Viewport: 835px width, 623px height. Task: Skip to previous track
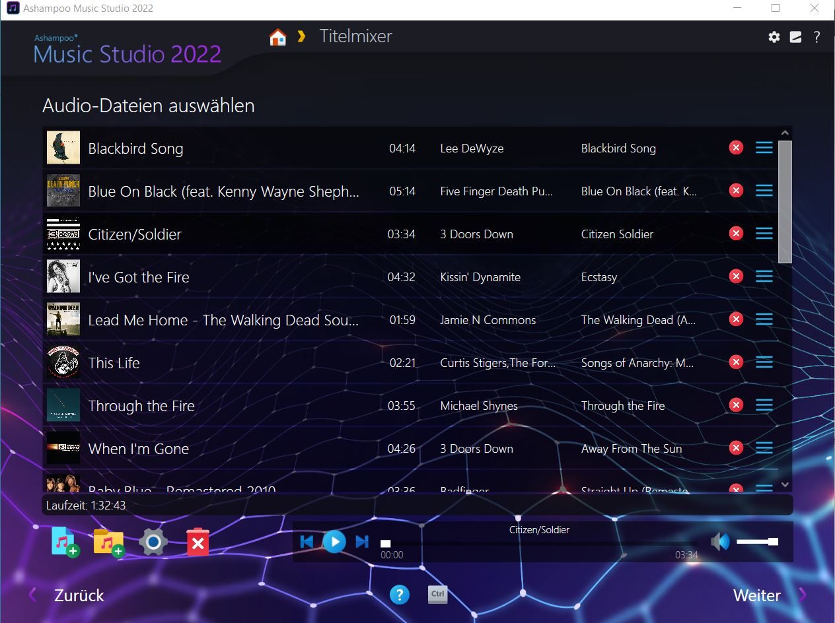click(307, 542)
